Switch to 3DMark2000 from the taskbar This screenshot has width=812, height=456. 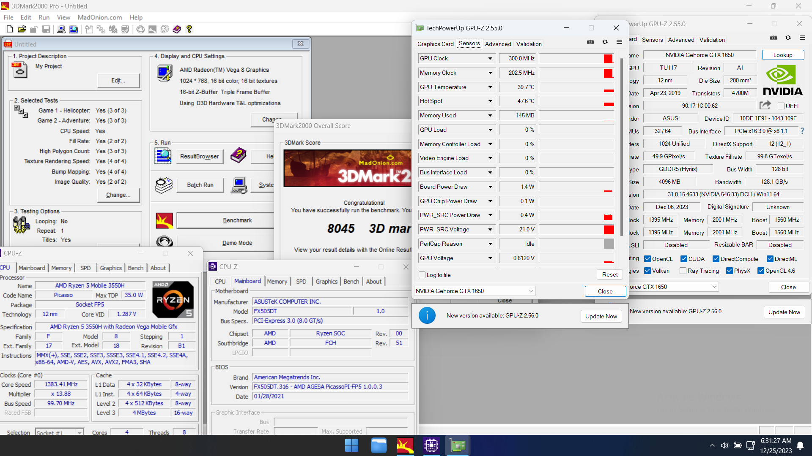[x=405, y=445]
